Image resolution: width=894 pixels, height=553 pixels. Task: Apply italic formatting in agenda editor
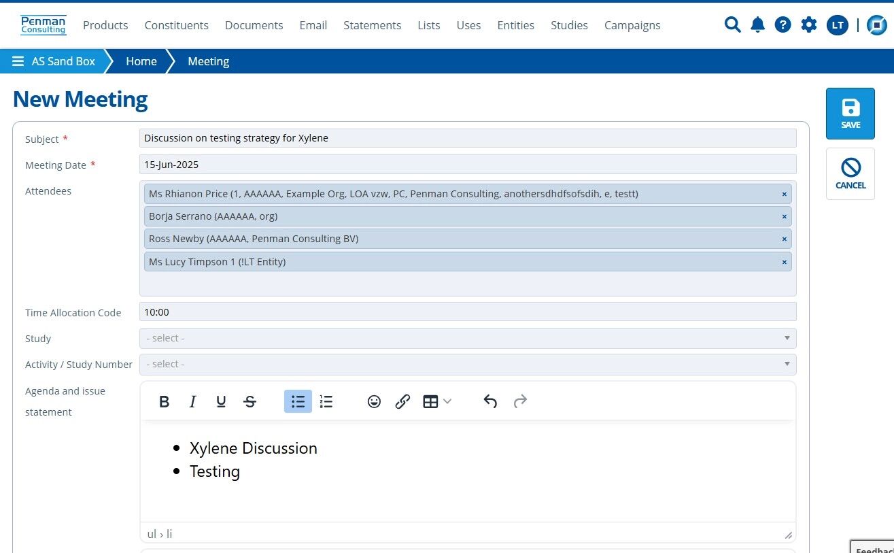click(x=192, y=401)
